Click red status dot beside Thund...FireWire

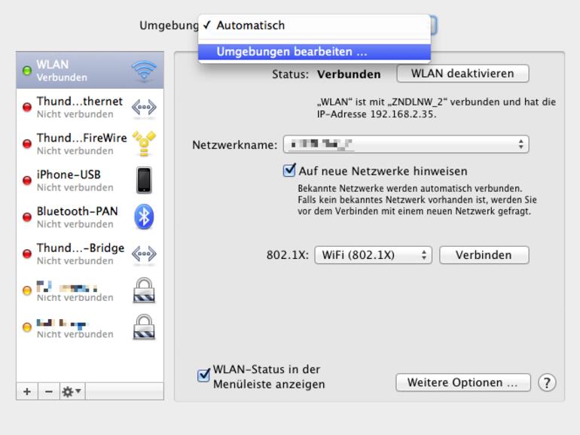click(27, 144)
